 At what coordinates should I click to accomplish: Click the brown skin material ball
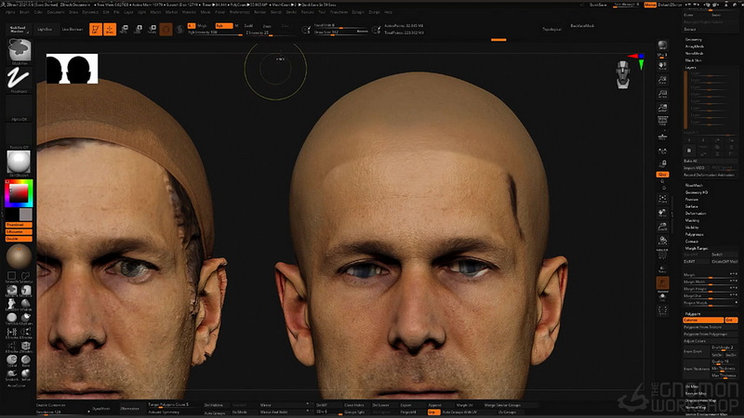coord(19,256)
